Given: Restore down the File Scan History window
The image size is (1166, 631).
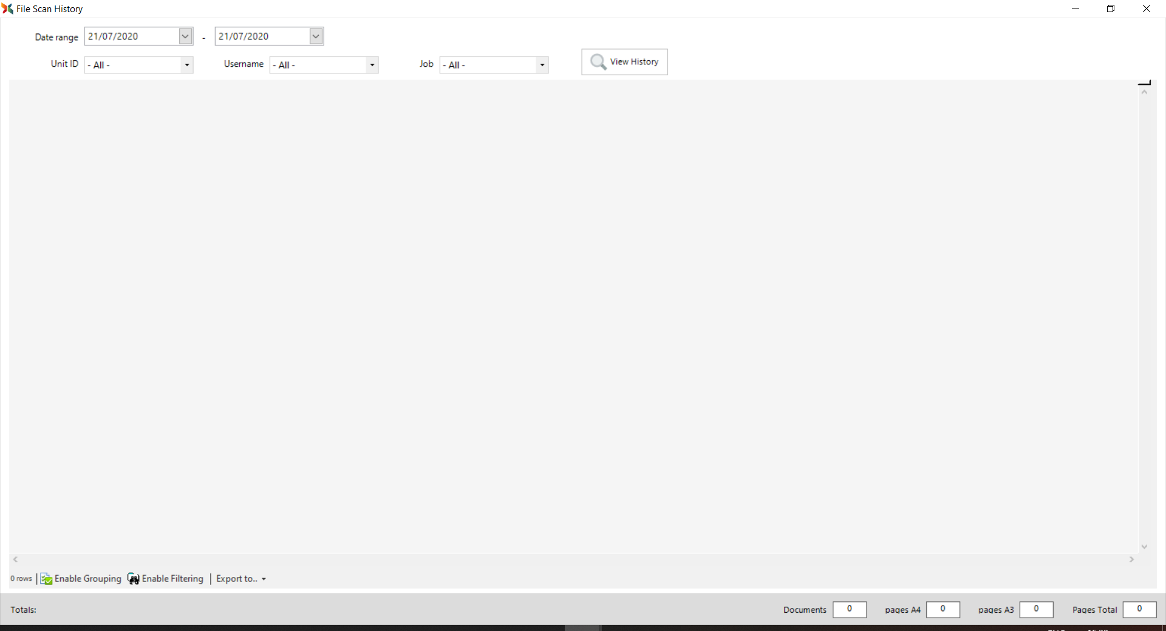Looking at the screenshot, I should coord(1111,8).
